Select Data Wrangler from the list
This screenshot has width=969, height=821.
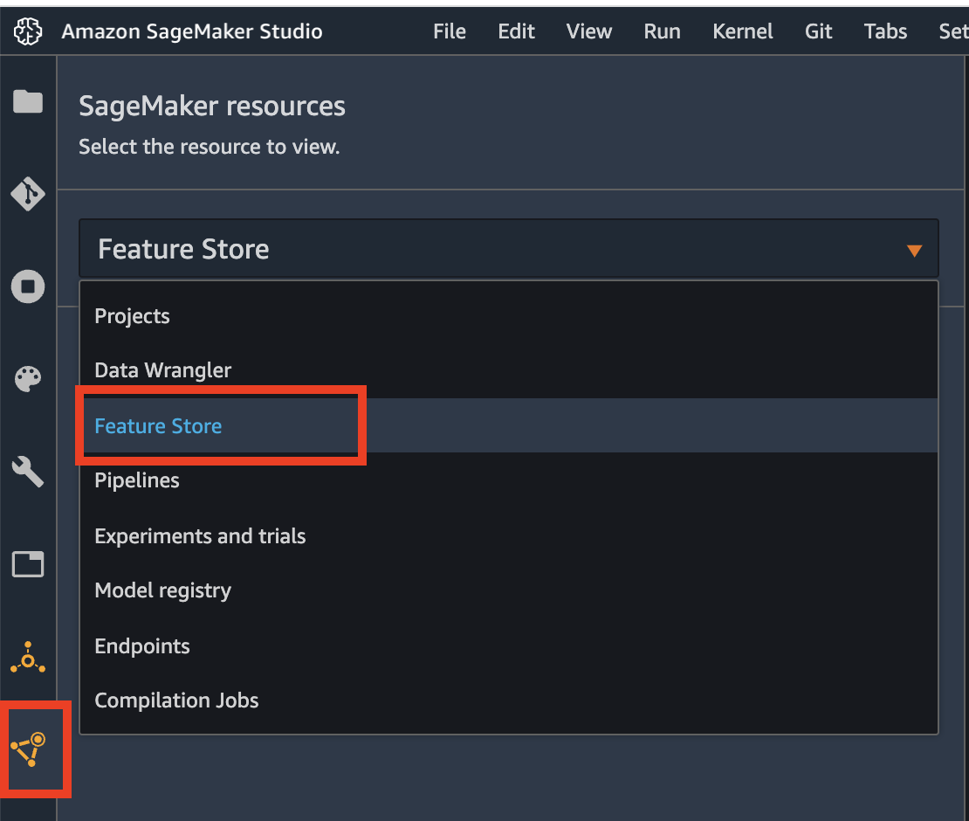click(x=509, y=370)
